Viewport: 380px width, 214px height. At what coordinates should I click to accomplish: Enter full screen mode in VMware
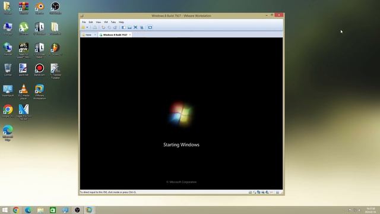click(135, 27)
